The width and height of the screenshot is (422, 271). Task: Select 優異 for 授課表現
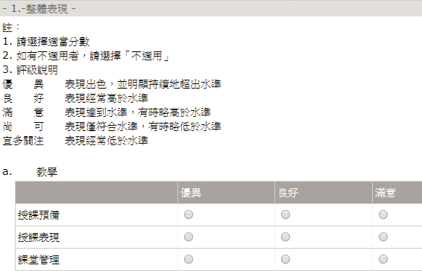pyautogui.click(x=189, y=237)
